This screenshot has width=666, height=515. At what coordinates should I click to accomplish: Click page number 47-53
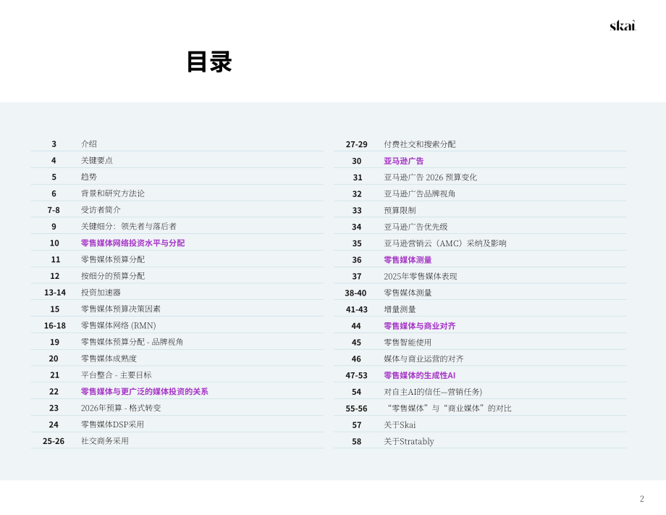coord(356,375)
